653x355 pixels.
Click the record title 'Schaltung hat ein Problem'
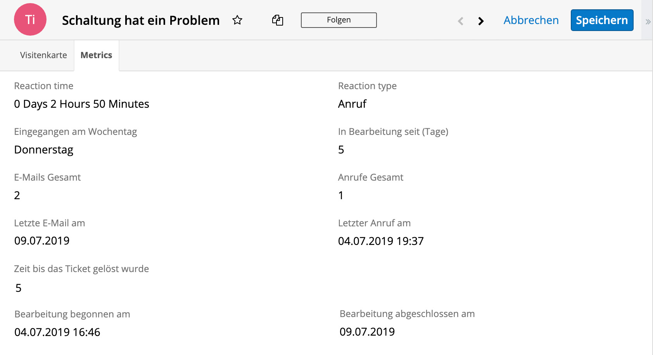(x=141, y=20)
